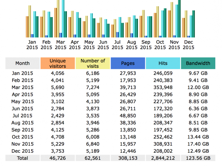
Task: Select the Mar 2015 row label
Action: (x=23, y=87)
